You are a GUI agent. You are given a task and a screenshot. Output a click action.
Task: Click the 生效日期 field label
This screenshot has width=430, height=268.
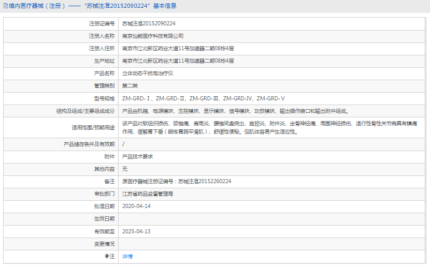(x=104, y=219)
